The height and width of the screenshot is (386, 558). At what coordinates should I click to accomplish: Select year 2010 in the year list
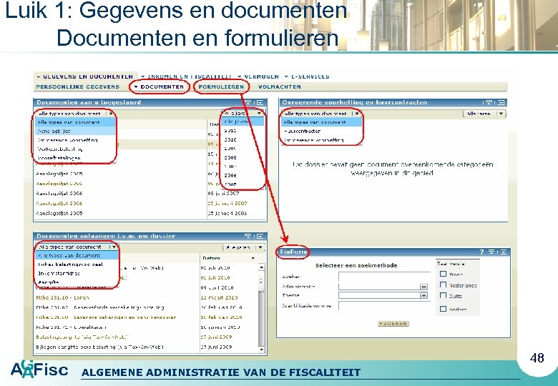tap(243, 139)
